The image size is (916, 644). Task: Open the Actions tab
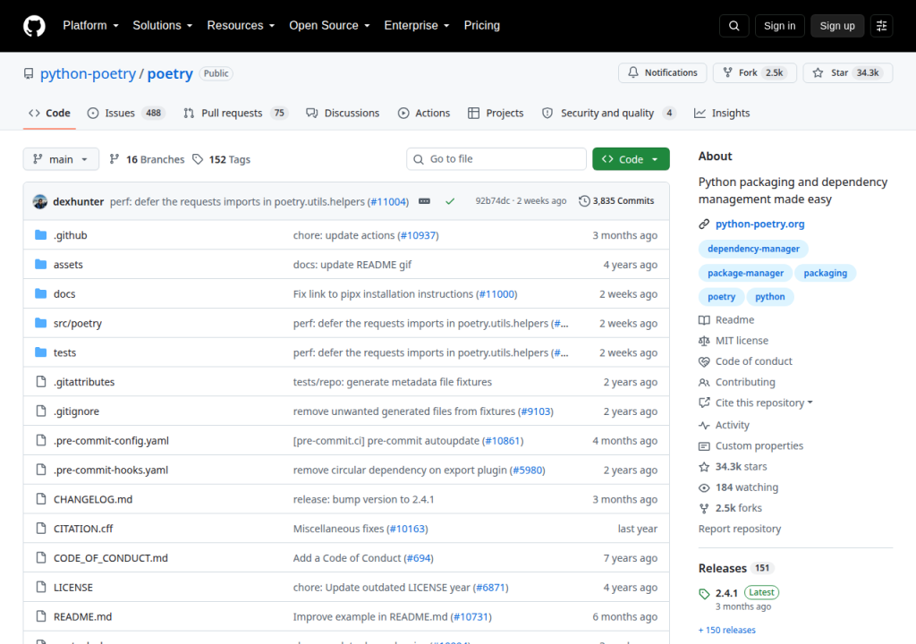(424, 113)
